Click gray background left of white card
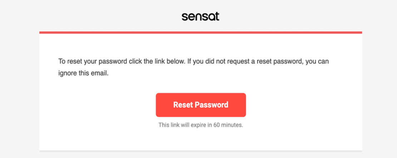 pyautogui.click(x=20, y=93)
